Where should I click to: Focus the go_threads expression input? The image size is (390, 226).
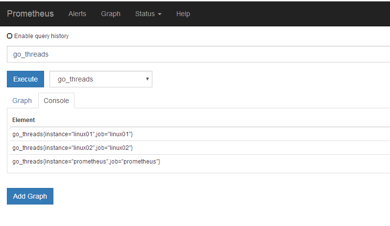[198, 54]
